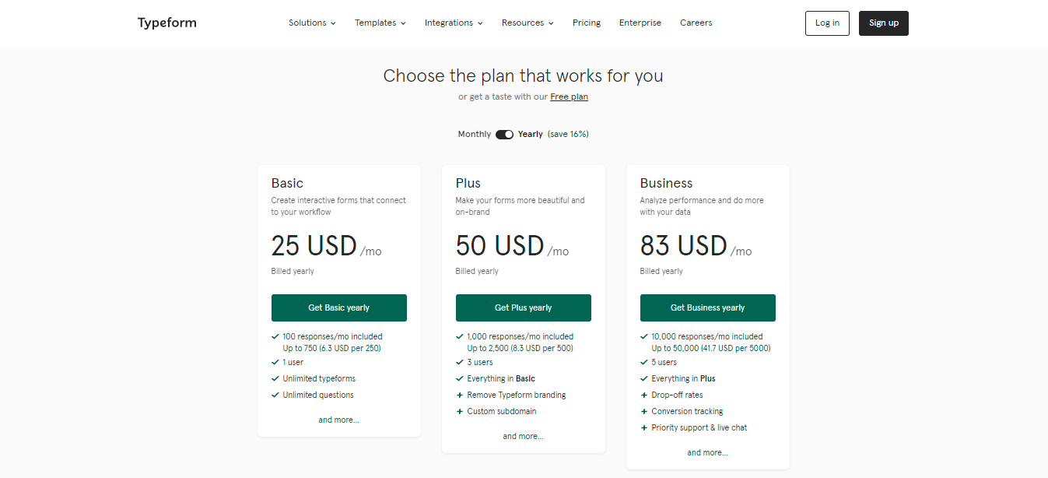Open the Templates dropdown

point(380,23)
